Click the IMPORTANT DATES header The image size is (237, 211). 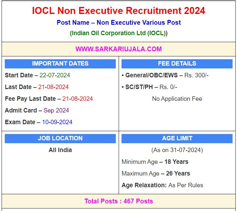click(60, 63)
